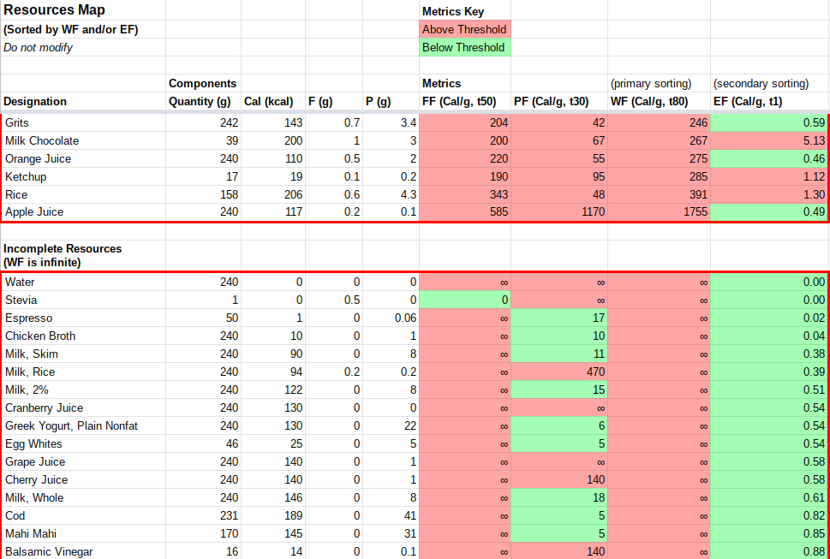This screenshot has height=559, width=830.
Task: Click the Balsamic Vinegar name cell
Action: pyautogui.click(x=49, y=551)
